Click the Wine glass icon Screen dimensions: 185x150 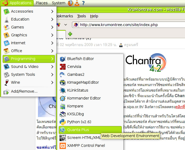coord(7,82)
